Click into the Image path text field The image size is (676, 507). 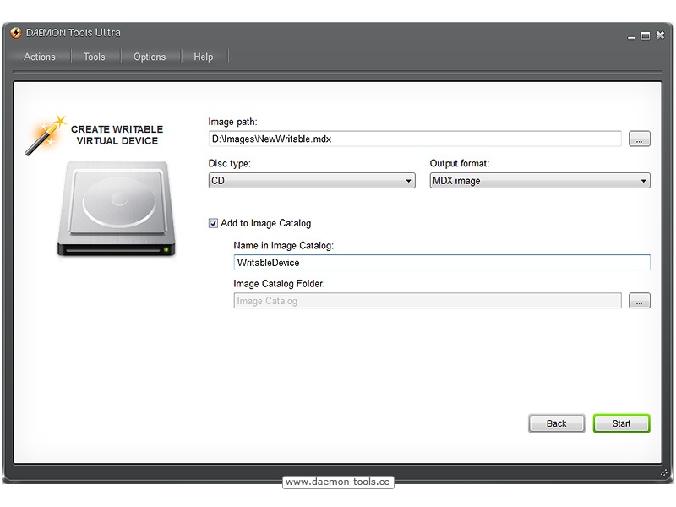[x=414, y=139]
